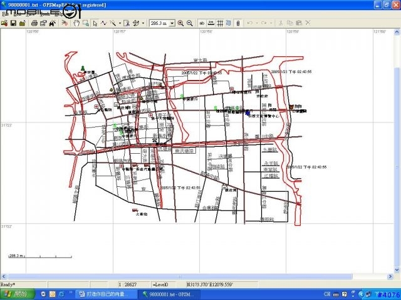Toggle the show labels 'ab' button

coord(202,23)
